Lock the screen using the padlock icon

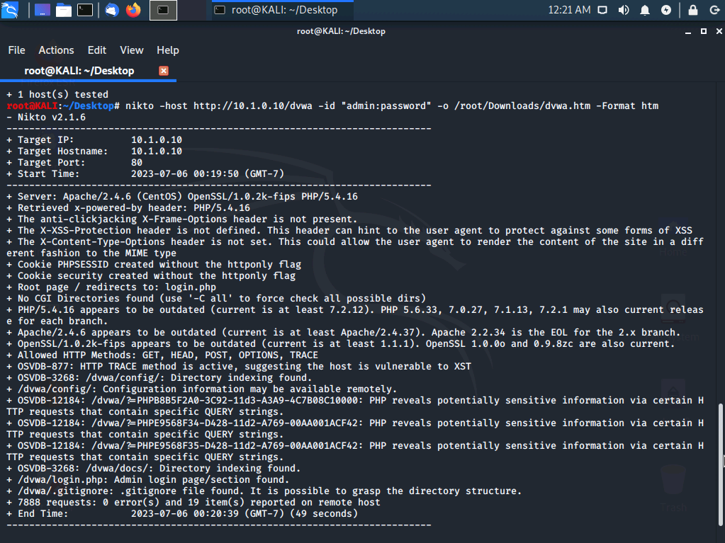(693, 10)
